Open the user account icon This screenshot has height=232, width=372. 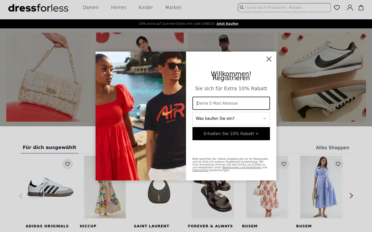[x=350, y=7]
